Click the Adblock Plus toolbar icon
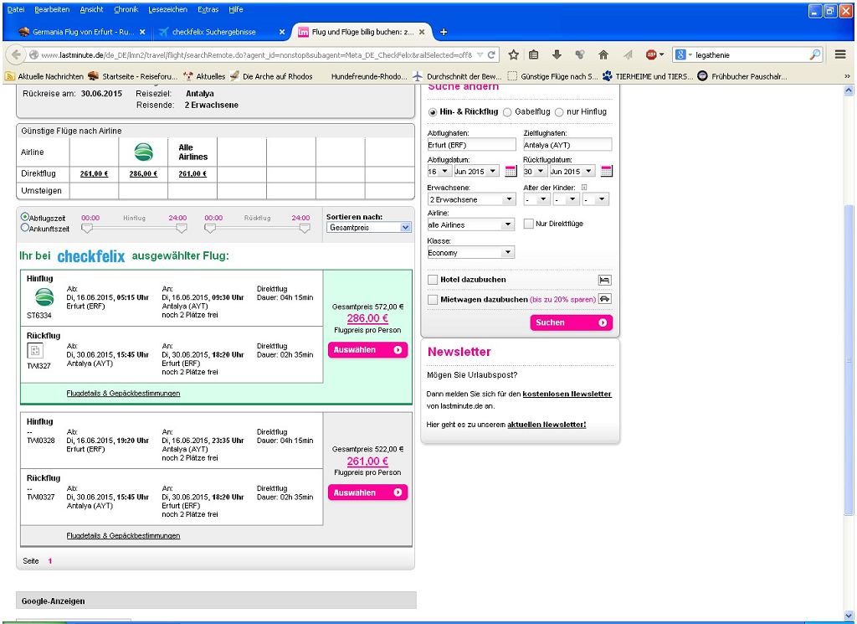857x624 pixels. pyautogui.click(x=651, y=55)
